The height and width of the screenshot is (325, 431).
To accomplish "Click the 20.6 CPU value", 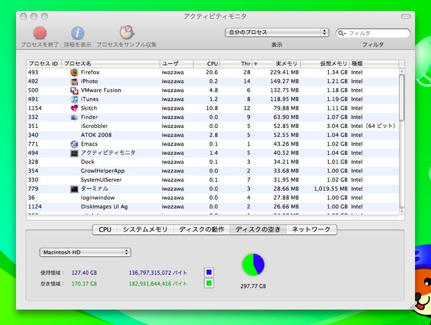I will (211, 73).
